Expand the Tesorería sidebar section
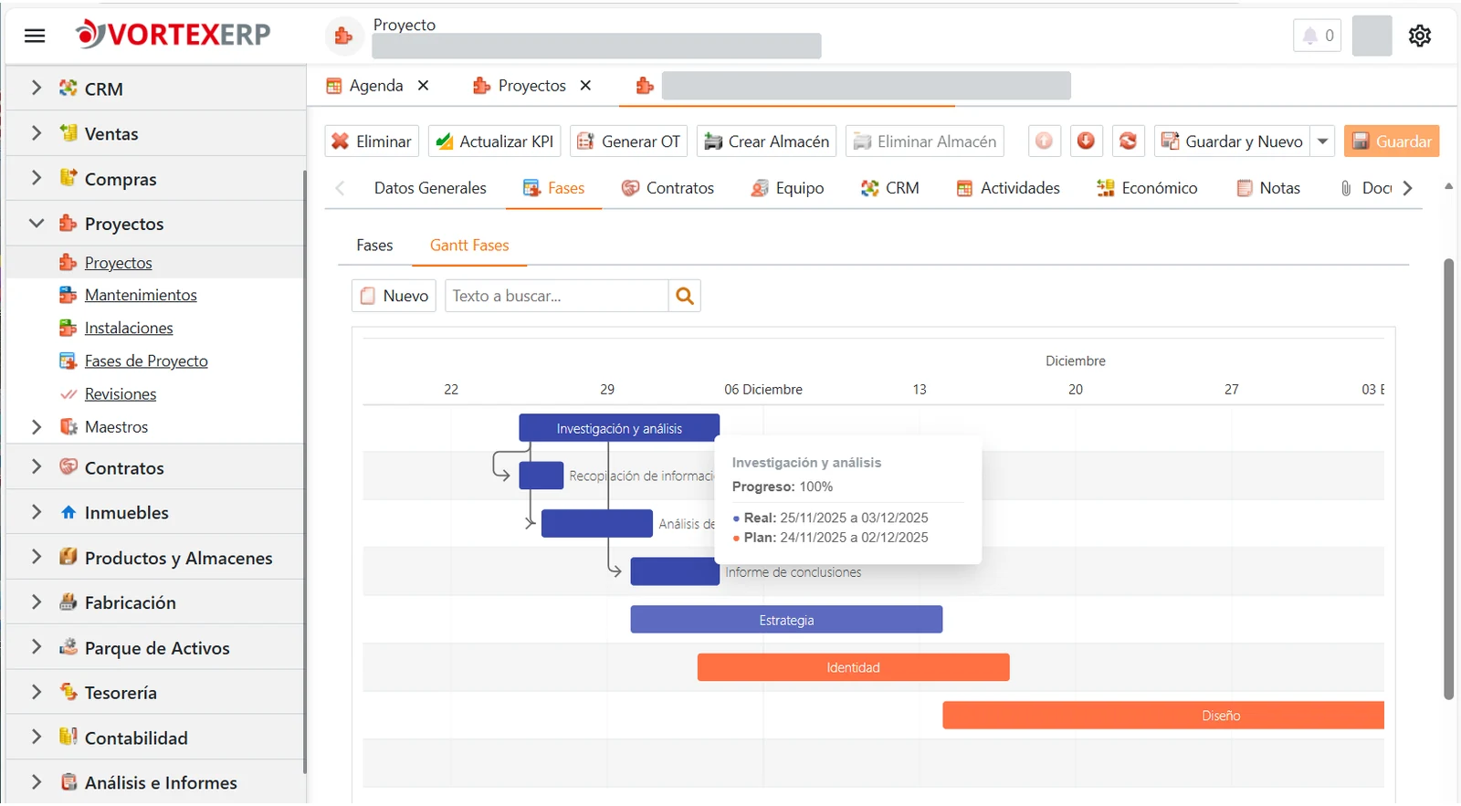The height and width of the screenshot is (806, 1461). 37,693
